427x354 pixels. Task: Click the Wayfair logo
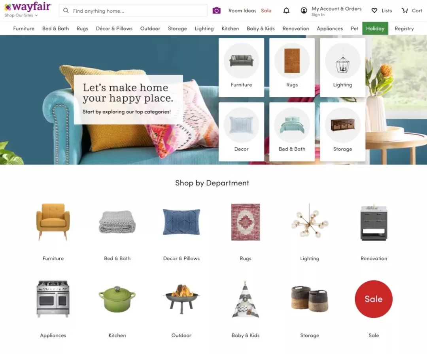coord(28,7)
